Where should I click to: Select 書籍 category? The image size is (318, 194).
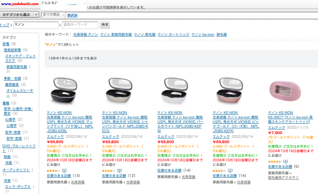pos(6,103)
